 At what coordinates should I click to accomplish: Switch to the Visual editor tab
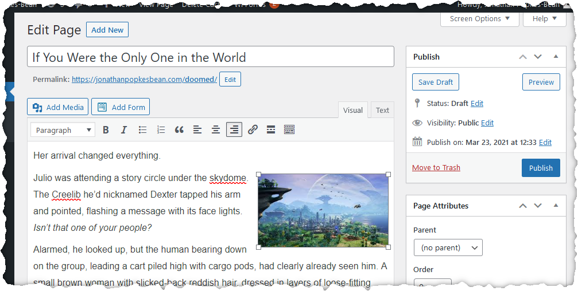pyautogui.click(x=353, y=110)
